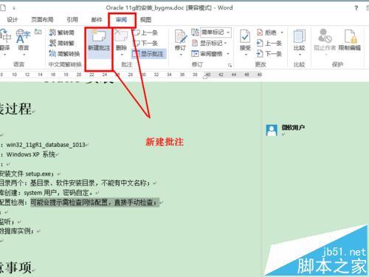369x277 pixels.
Task: Go to previous comment (上一条) in 批注 group
Action: [x=145, y=33]
